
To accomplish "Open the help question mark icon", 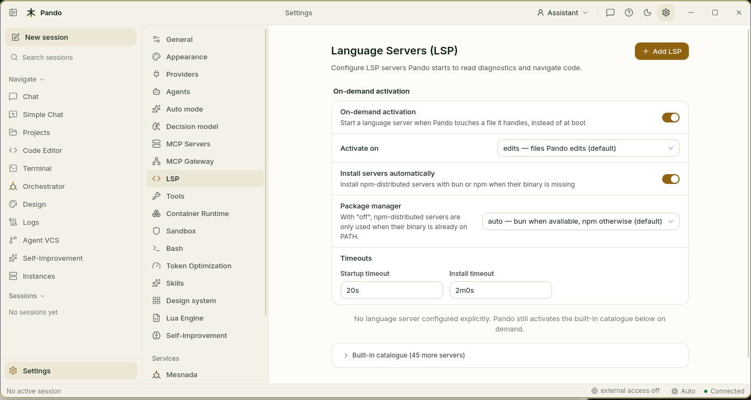I will [629, 13].
